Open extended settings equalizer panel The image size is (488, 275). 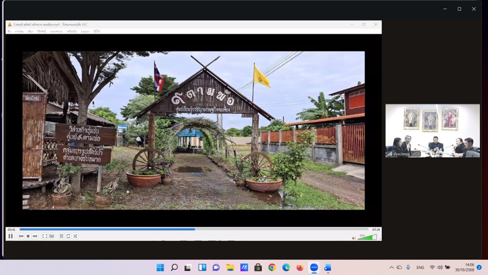(51, 236)
